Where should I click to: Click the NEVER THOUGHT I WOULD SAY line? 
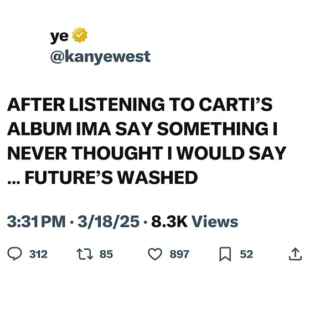[x=147, y=153]
